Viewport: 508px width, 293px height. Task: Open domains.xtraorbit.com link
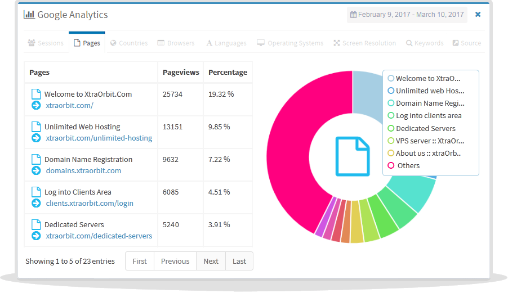(x=83, y=171)
